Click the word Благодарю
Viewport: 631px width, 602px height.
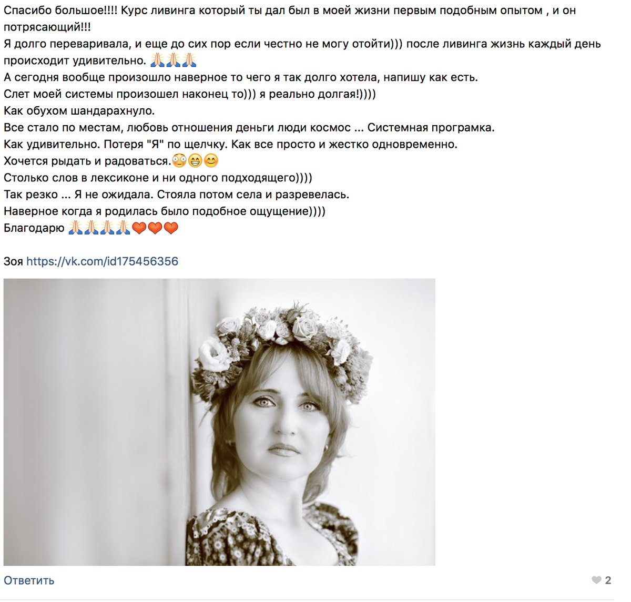pos(34,228)
